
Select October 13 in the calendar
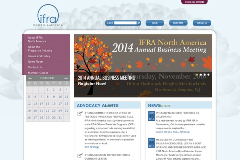(35, 104)
